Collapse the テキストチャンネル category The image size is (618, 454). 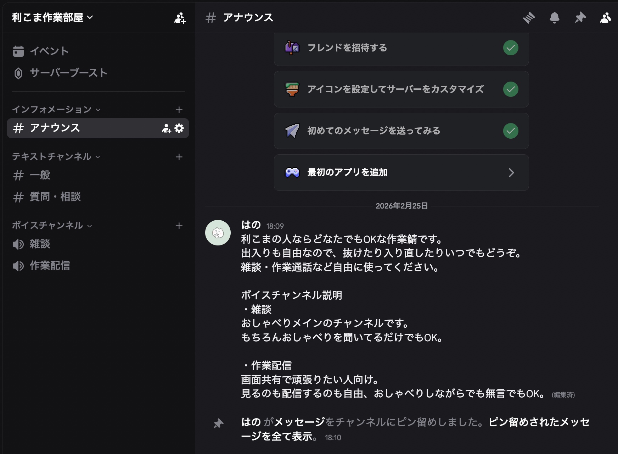(x=56, y=157)
